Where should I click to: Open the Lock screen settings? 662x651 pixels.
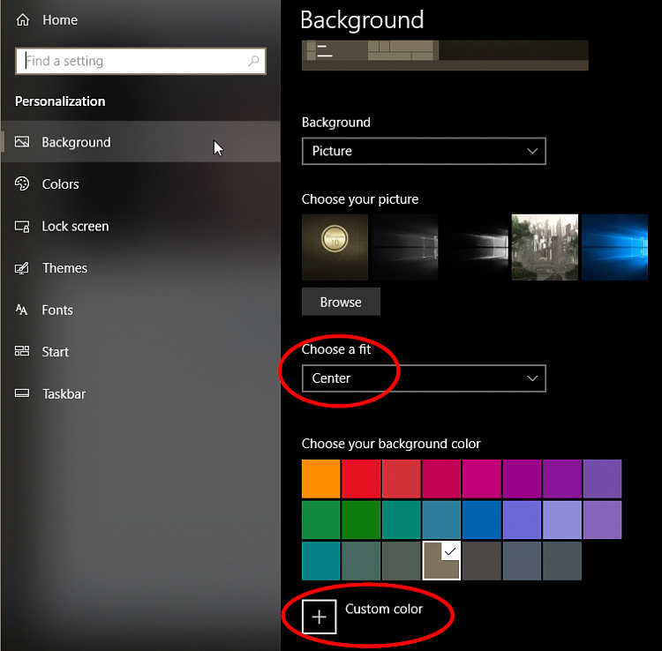(x=141, y=226)
